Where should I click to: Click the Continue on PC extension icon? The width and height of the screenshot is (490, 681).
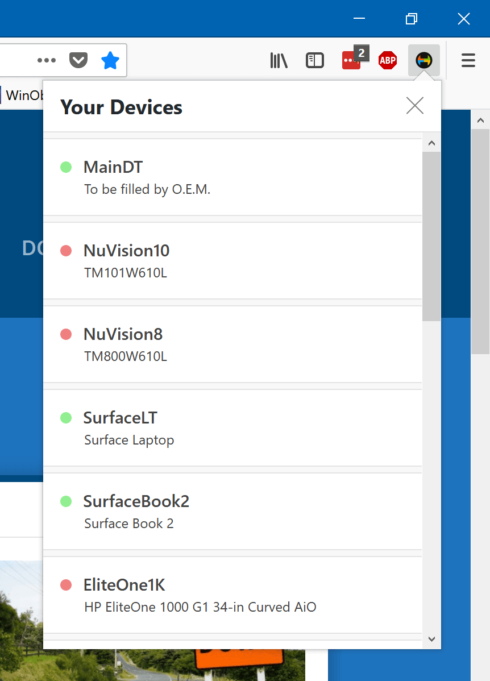pos(423,60)
